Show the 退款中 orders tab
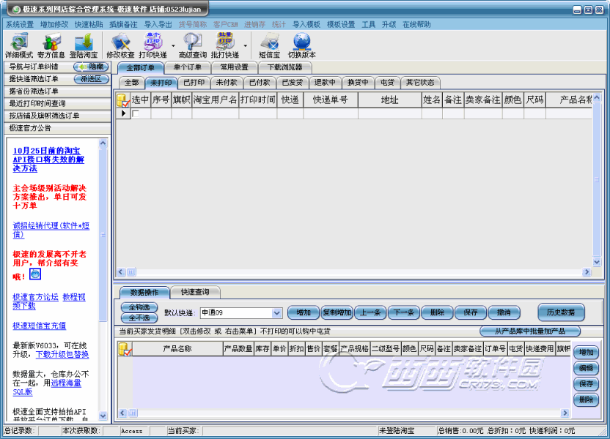This screenshot has width=610, height=439. point(325,82)
